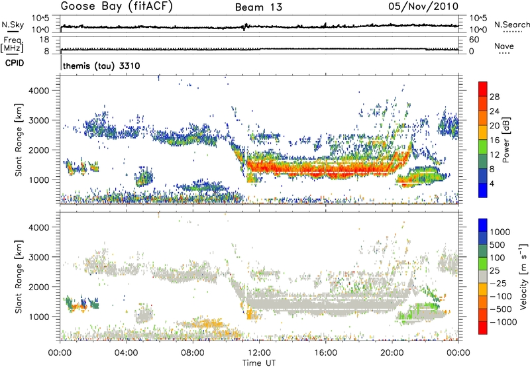Click the blue top of Velocity color bar
The width and height of the screenshot is (530, 367).
[x=483, y=225]
